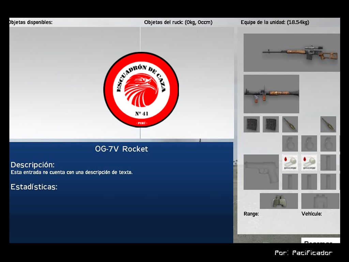349x262 pixels.
Task: Click the empty slot right of the binoculars
Action: click(x=320, y=201)
